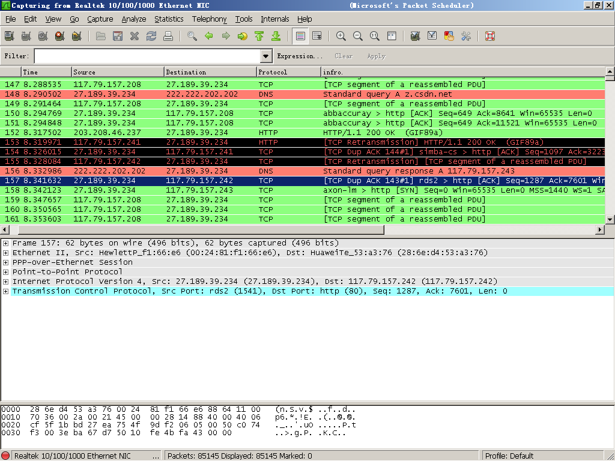Click packet list scroll up arrow

[x=610, y=71]
